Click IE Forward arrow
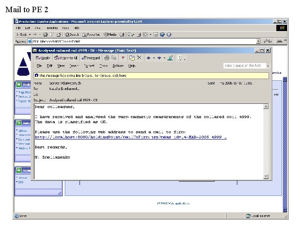 pos(35,34)
